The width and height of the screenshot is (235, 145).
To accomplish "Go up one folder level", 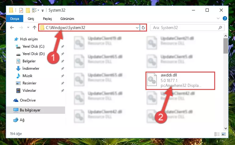I will coord(35,28).
